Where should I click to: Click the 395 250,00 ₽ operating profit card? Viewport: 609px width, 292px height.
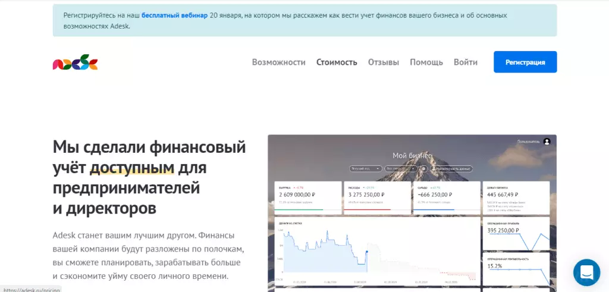(x=516, y=233)
